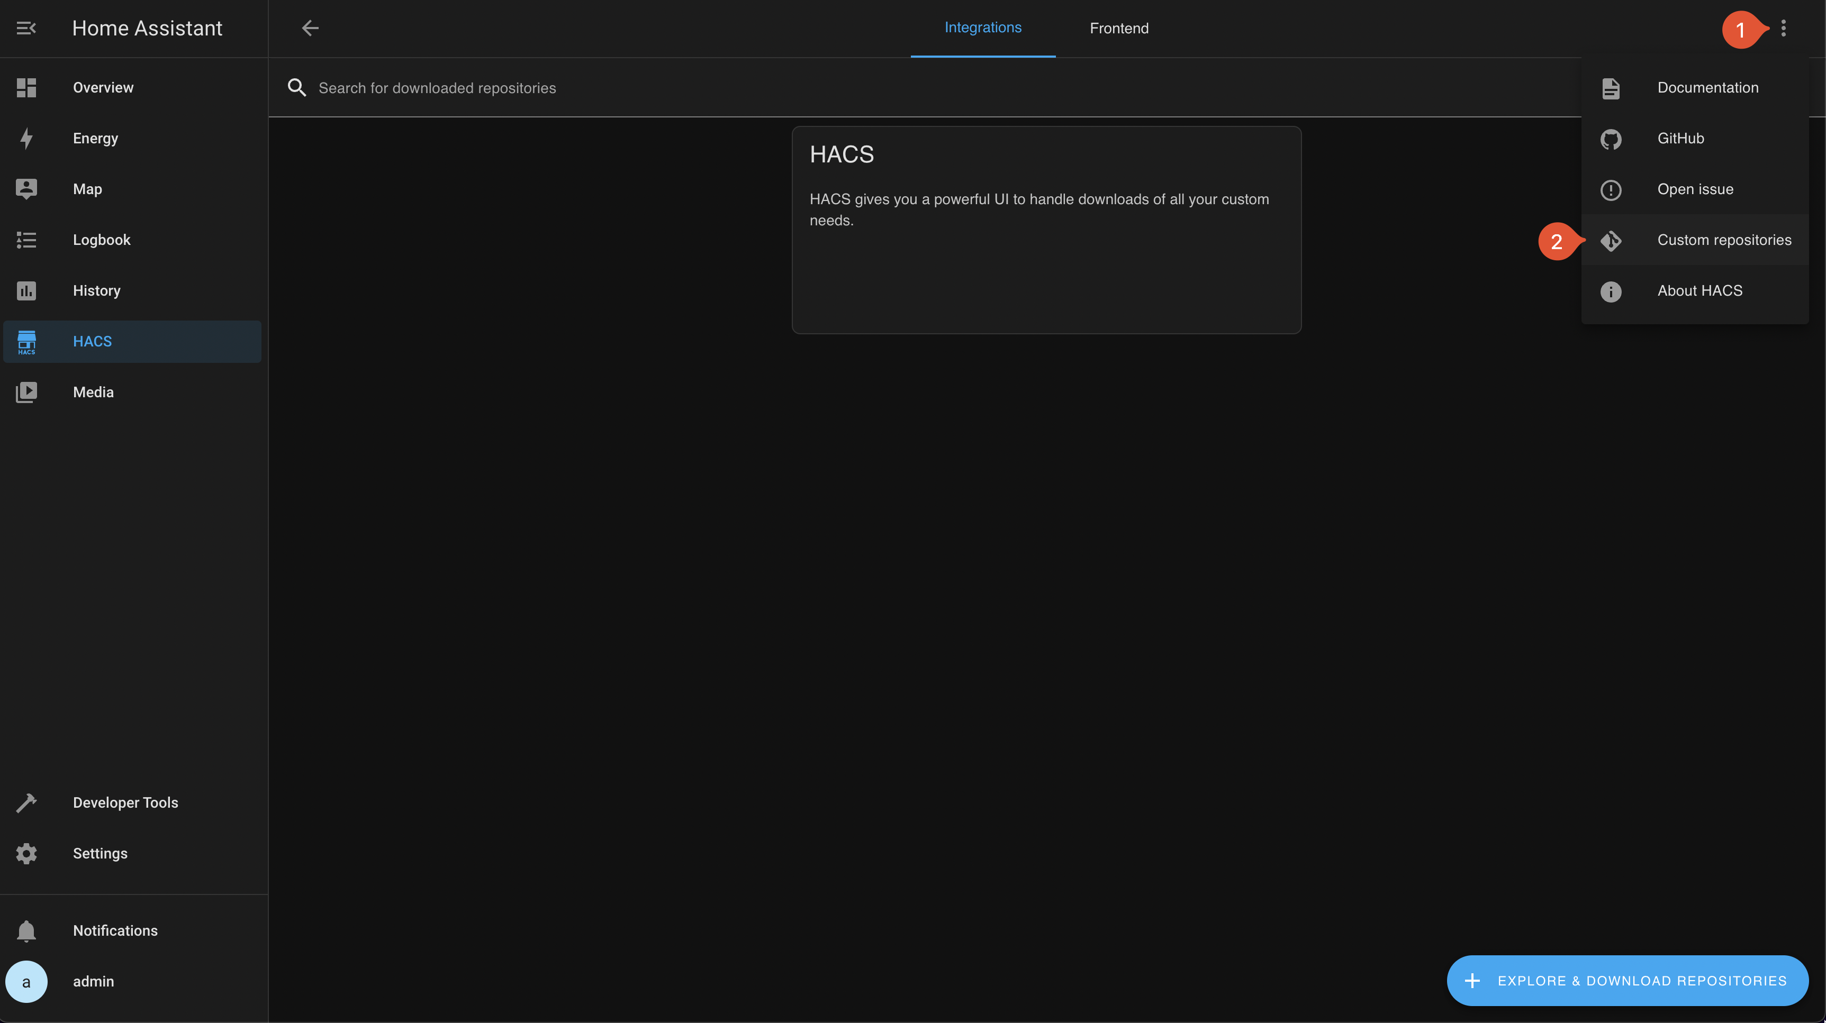
Task: Select the Integrations tab
Action: click(982, 29)
